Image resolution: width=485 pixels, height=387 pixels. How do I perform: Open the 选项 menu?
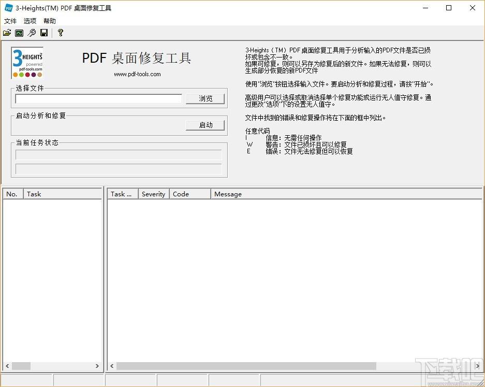[x=30, y=21]
